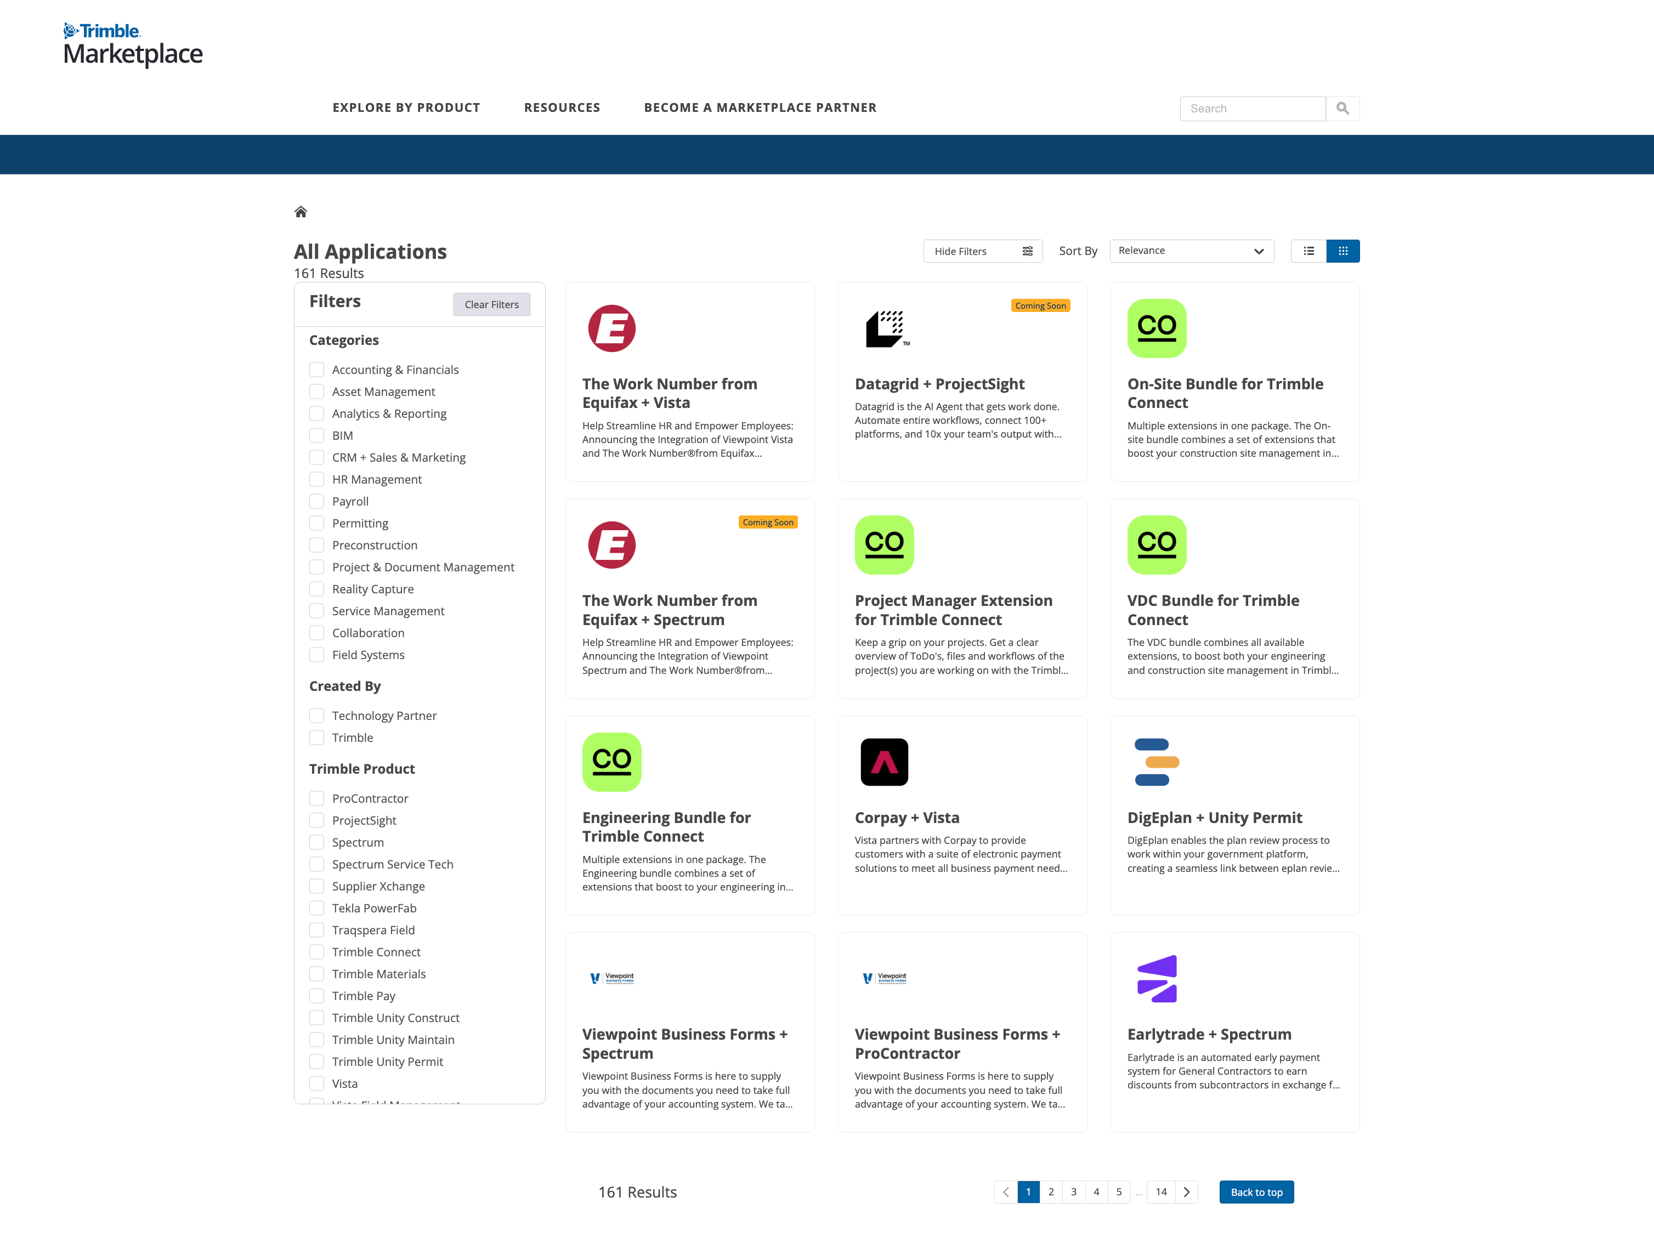
Task: Jump to results page 14
Action: pyautogui.click(x=1161, y=1192)
